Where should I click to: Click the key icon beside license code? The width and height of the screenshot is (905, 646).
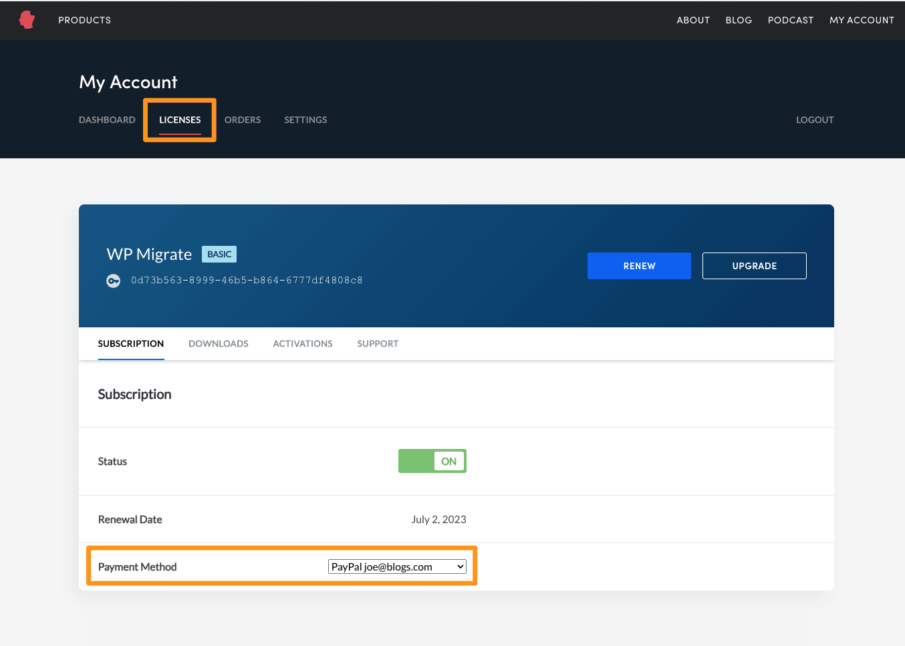tap(114, 281)
